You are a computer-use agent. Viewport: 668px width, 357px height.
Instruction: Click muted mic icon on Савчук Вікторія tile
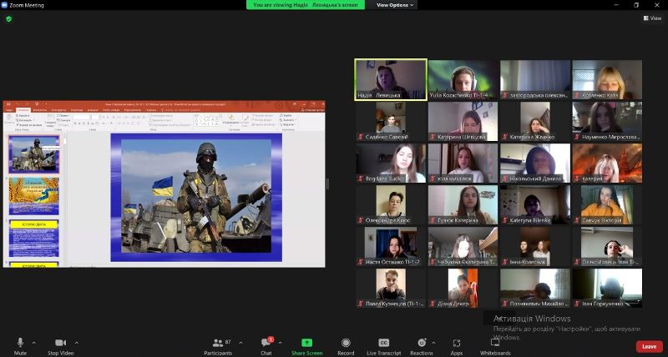click(577, 220)
